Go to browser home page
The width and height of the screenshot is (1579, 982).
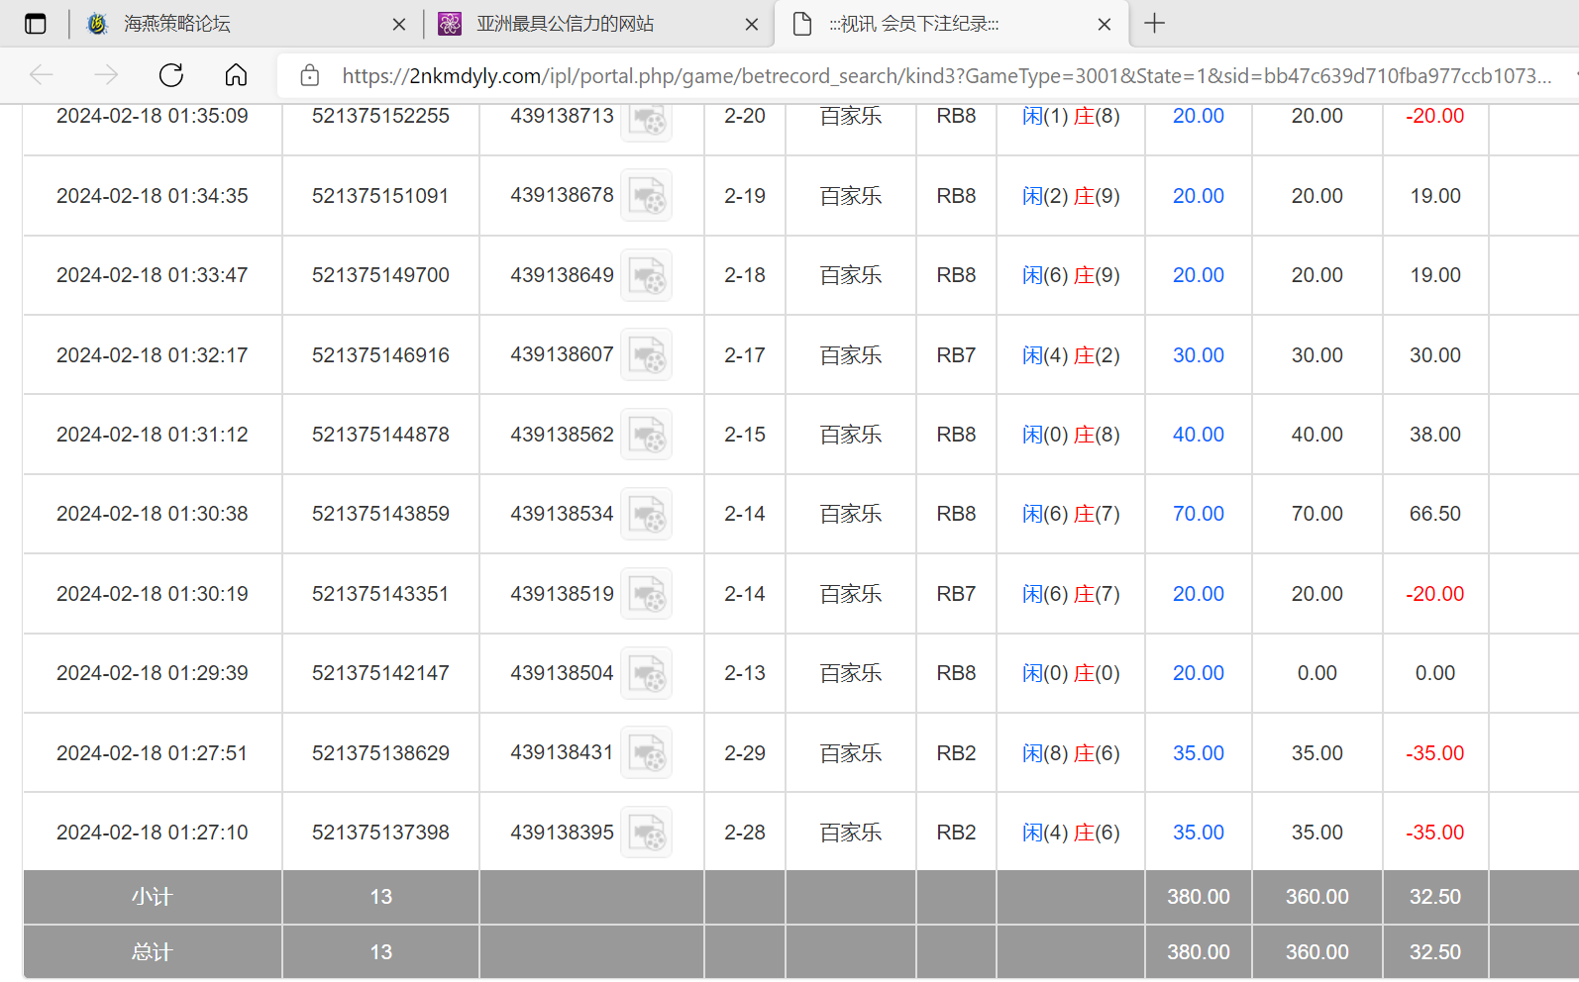tap(236, 75)
